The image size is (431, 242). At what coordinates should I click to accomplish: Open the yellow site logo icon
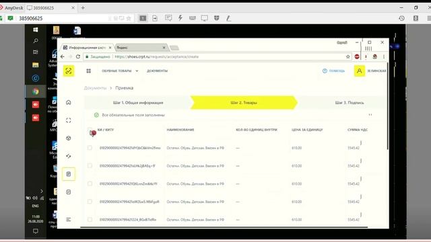pos(69,71)
